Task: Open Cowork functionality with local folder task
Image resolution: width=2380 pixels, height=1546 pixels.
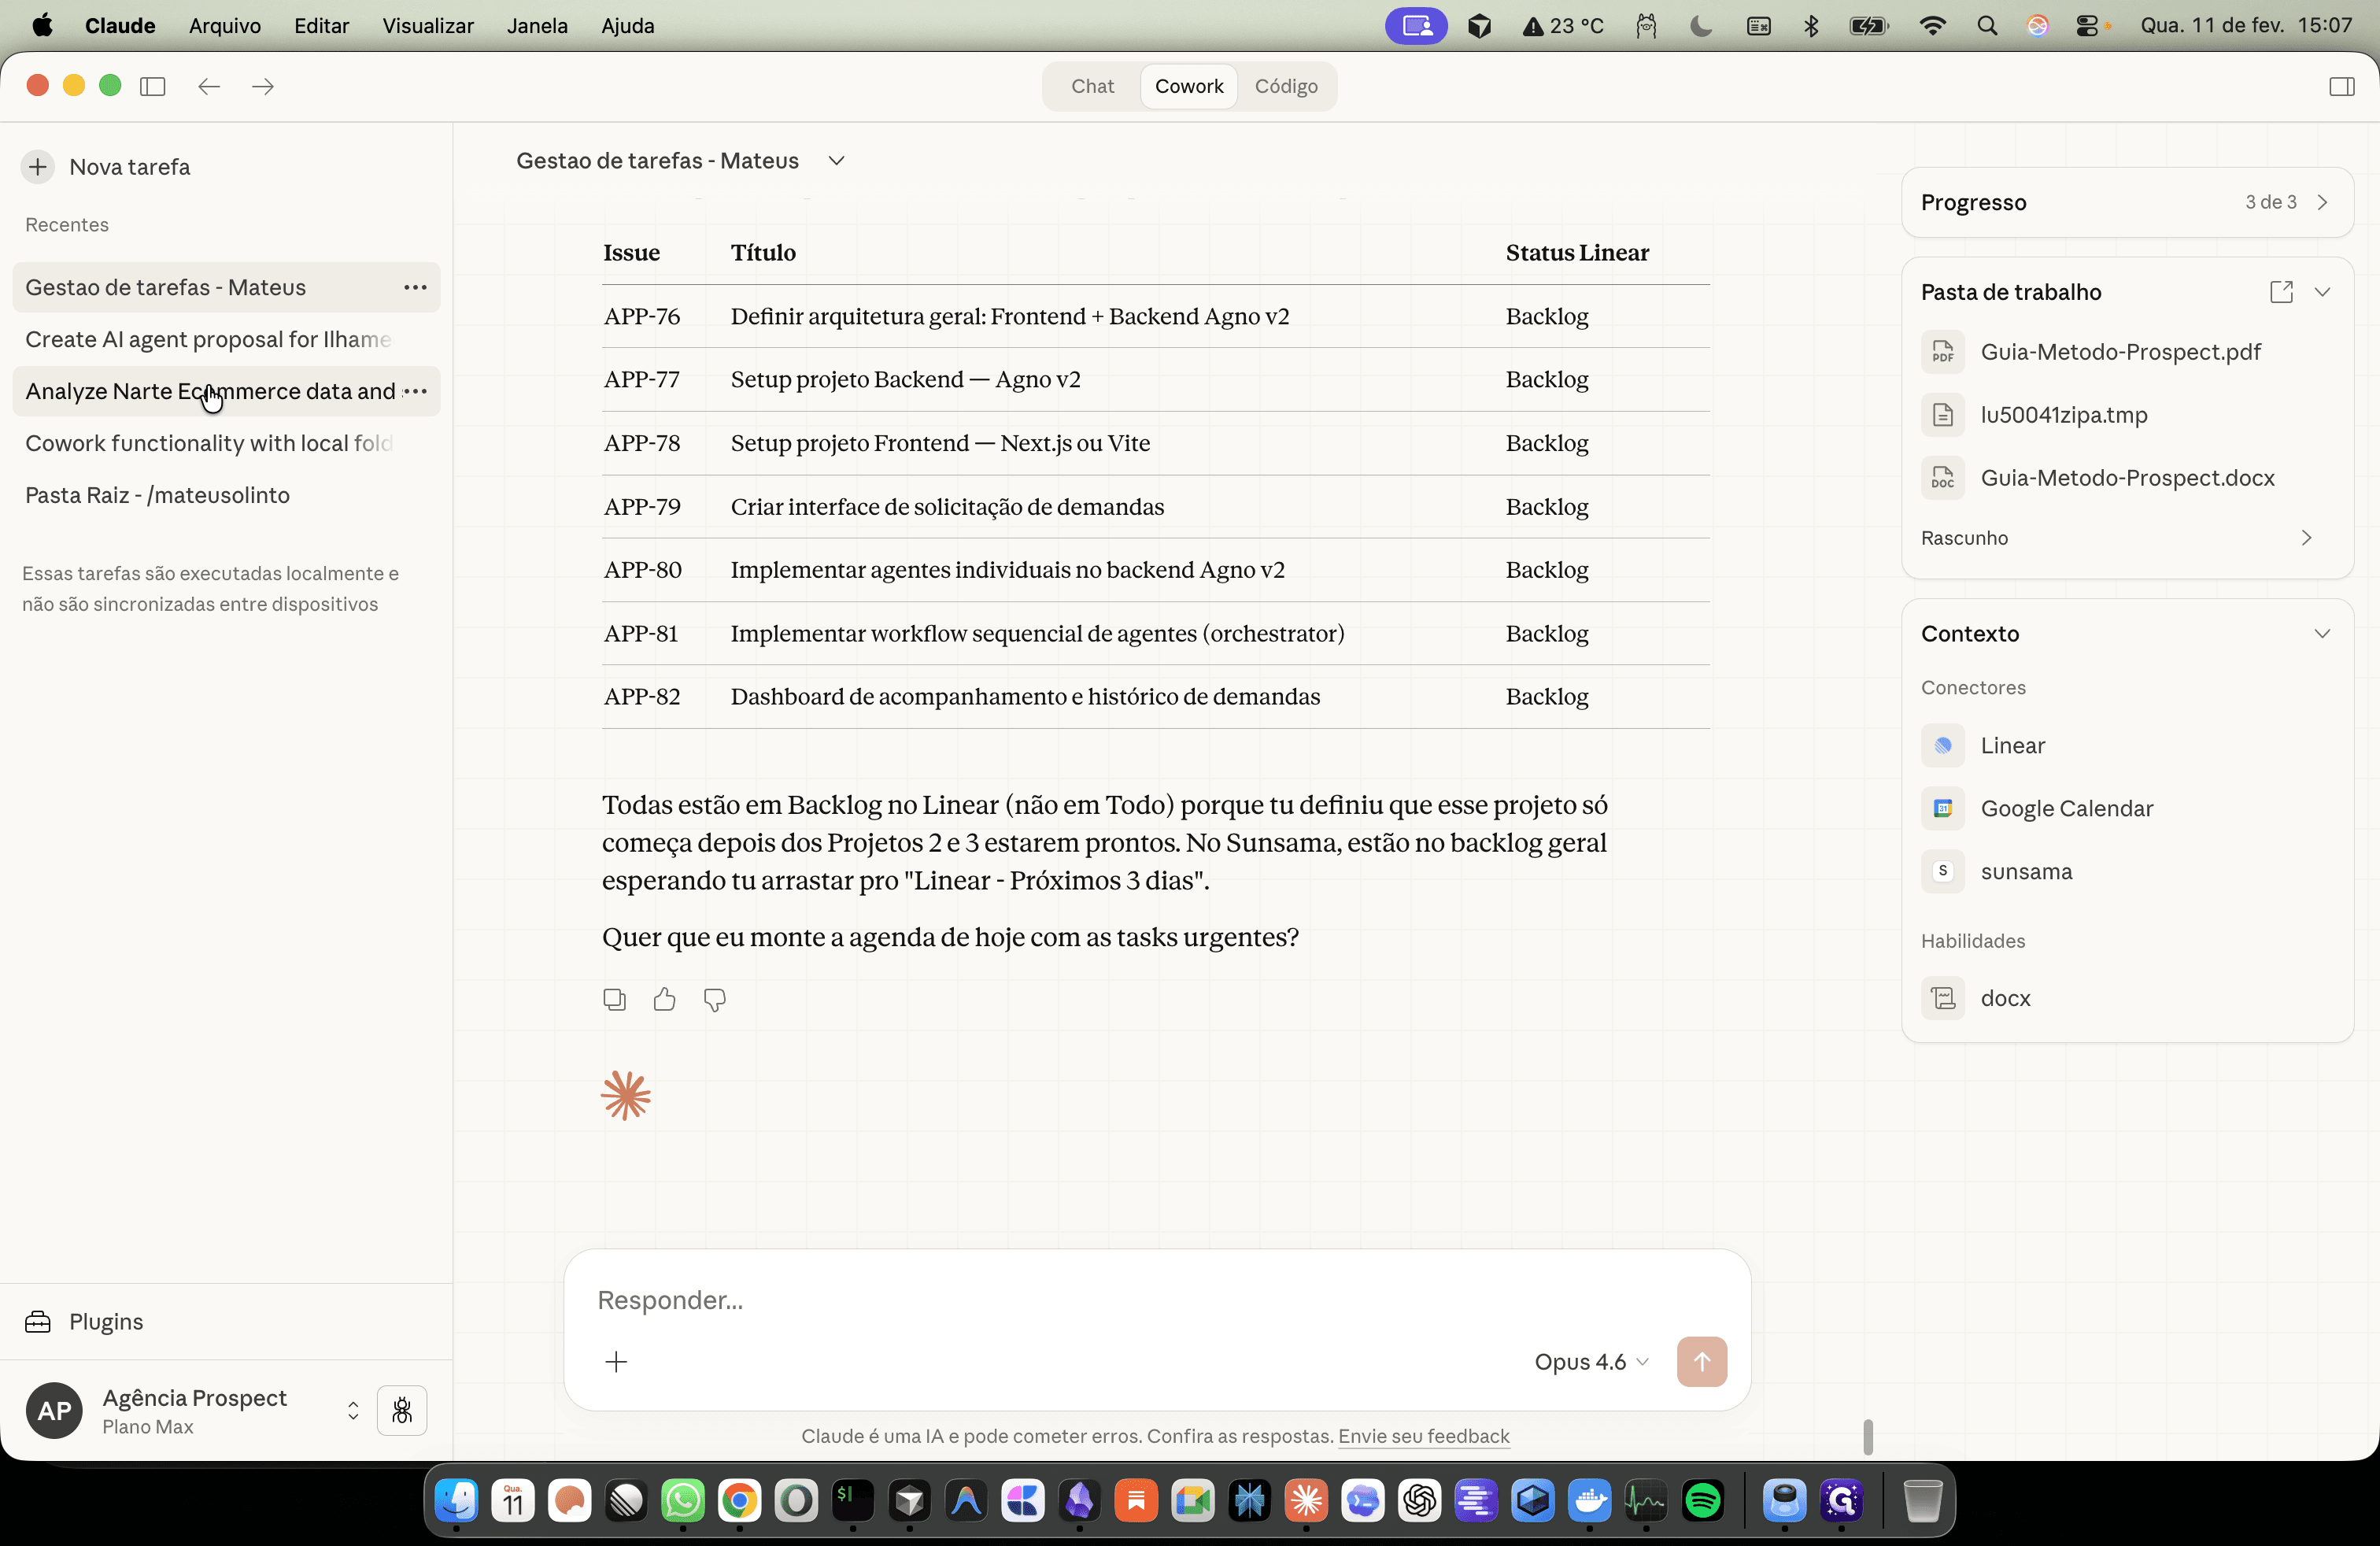Action: pos(226,443)
